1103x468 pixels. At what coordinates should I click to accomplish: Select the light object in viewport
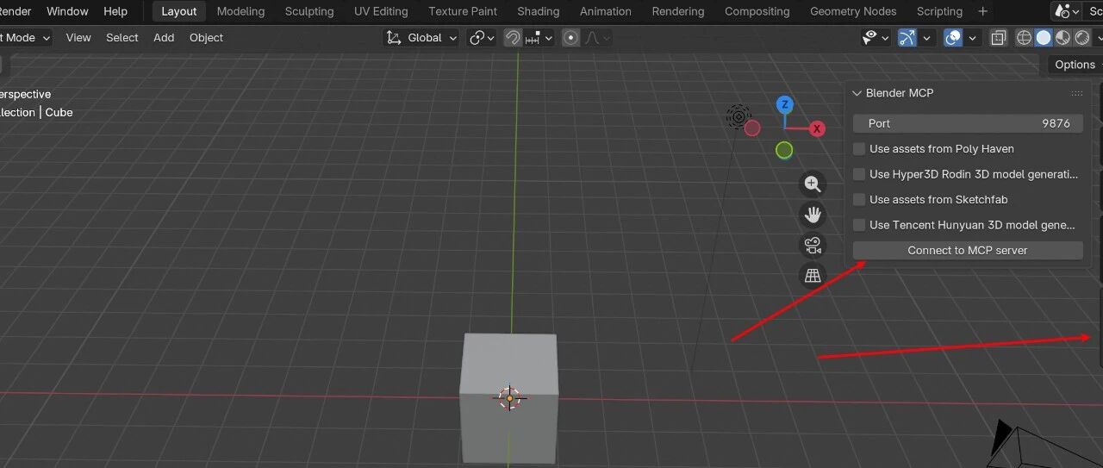click(x=738, y=116)
